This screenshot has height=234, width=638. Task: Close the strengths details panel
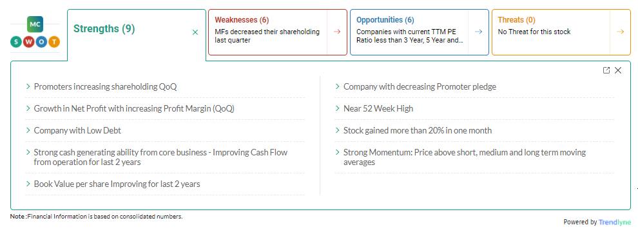click(618, 70)
